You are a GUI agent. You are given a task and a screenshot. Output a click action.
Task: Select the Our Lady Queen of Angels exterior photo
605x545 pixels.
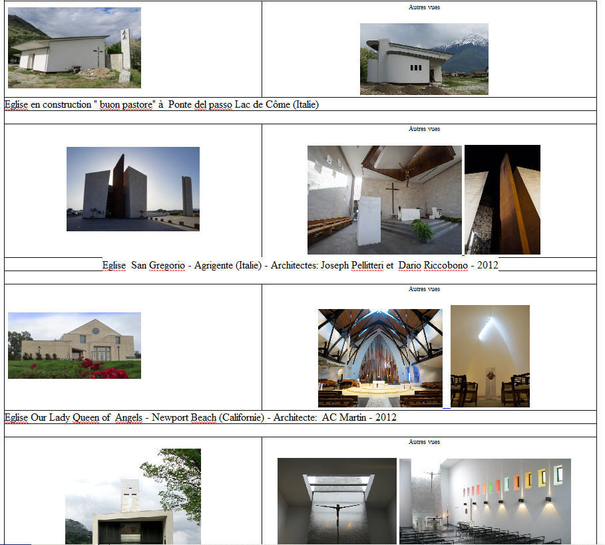pos(75,346)
